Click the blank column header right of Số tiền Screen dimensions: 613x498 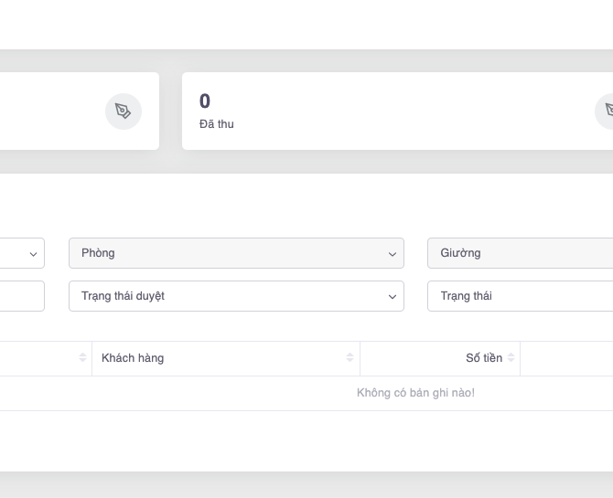(566, 358)
